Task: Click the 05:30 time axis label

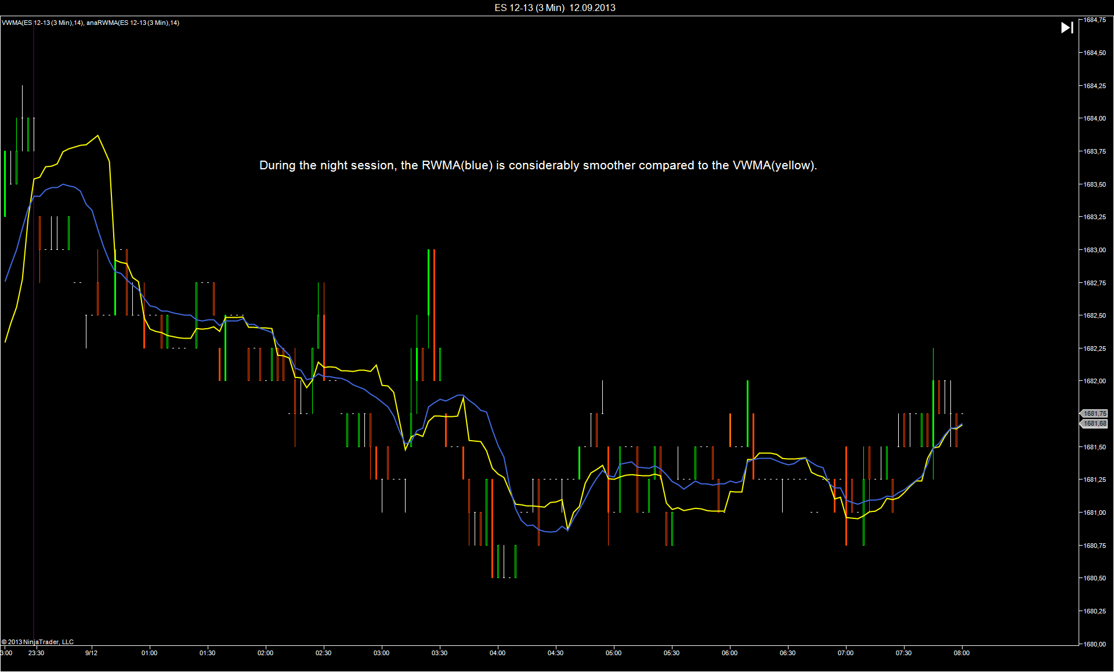Action: pyautogui.click(x=671, y=653)
